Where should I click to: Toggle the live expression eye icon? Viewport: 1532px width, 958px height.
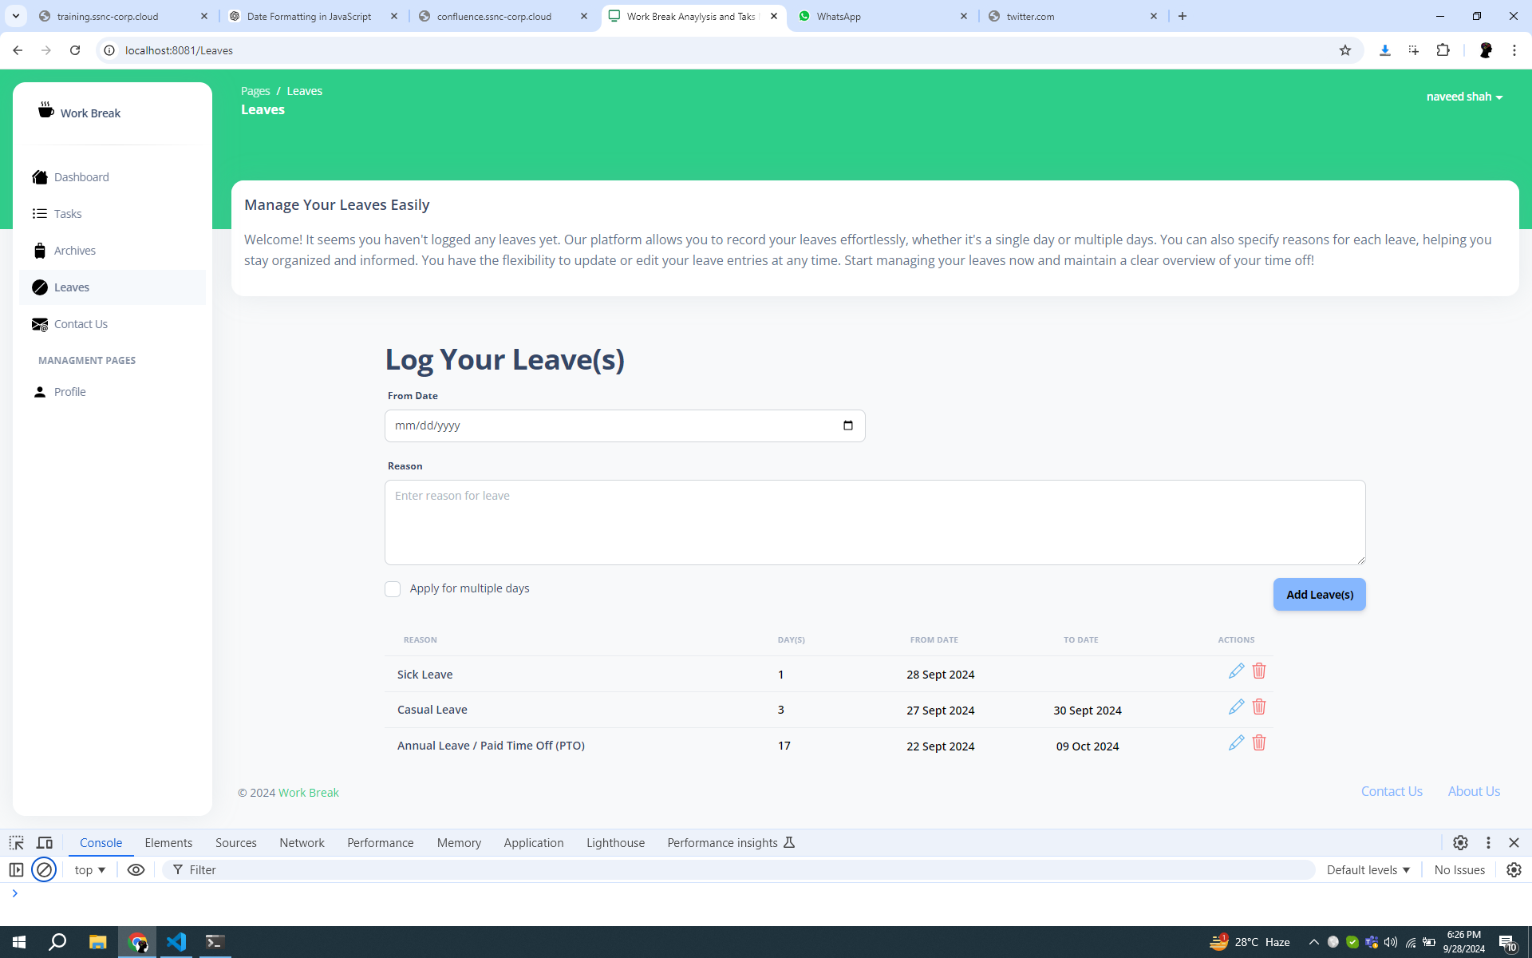coord(136,869)
